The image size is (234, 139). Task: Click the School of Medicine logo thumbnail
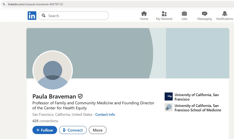[x=169, y=107]
